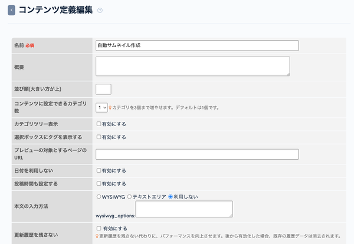Screen dimensions: 354x244
Task: Click the コンテンツ定義編集 page heading
Action: point(55,10)
